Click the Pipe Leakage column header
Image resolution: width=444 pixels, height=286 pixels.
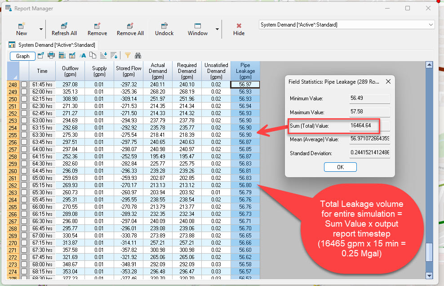click(x=245, y=71)
